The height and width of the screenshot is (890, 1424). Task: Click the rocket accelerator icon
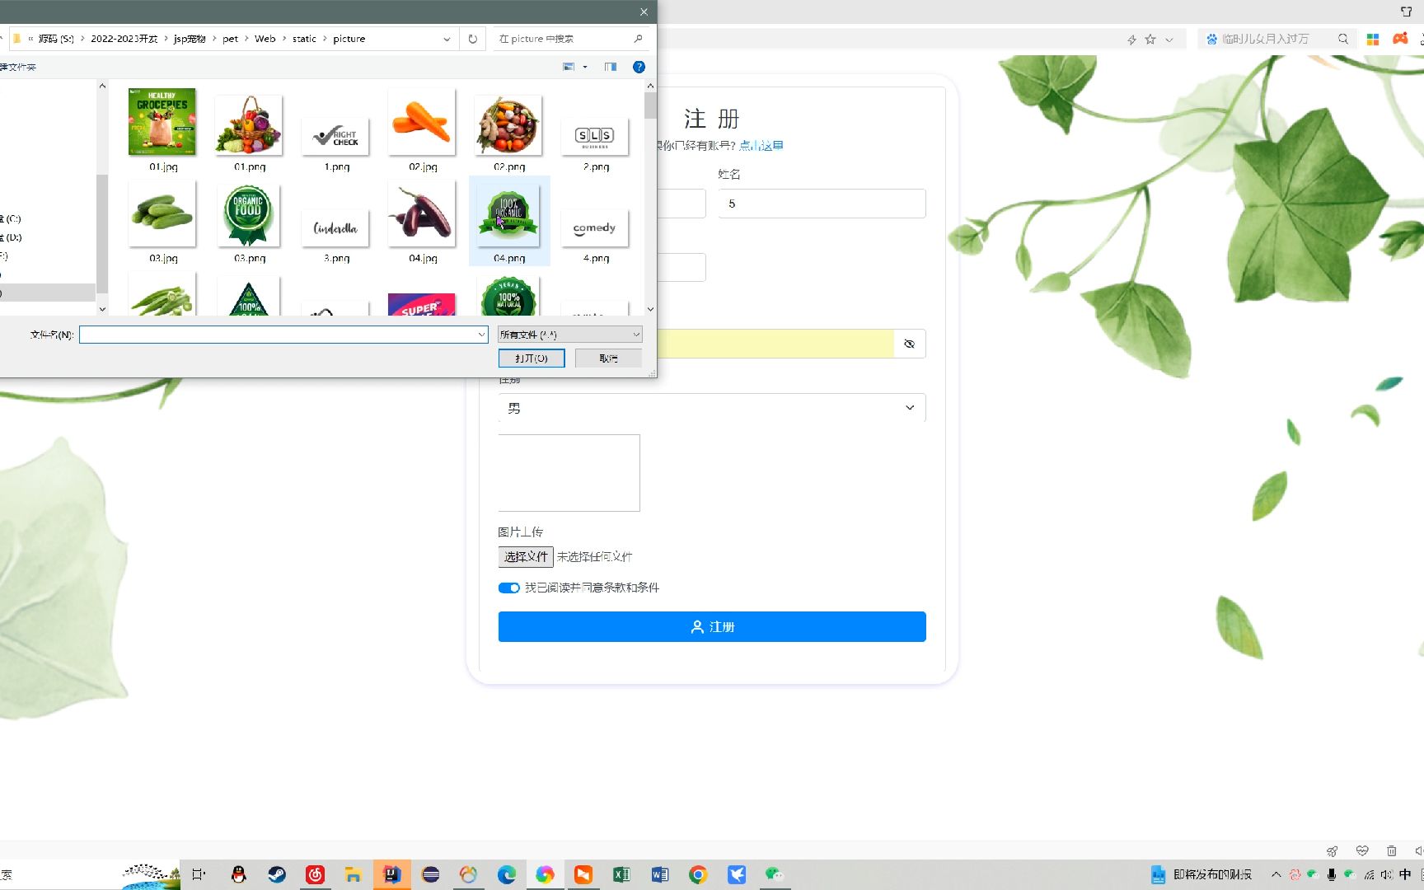[x=1332, y=850]
